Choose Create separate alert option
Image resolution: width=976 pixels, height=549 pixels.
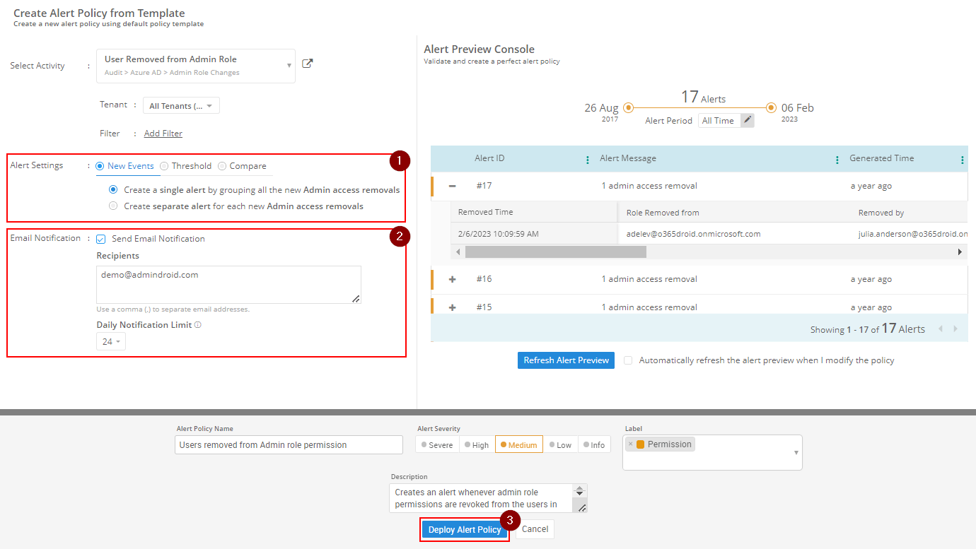(113, 206)
